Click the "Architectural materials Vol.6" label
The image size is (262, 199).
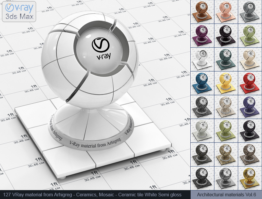(226, 195)
